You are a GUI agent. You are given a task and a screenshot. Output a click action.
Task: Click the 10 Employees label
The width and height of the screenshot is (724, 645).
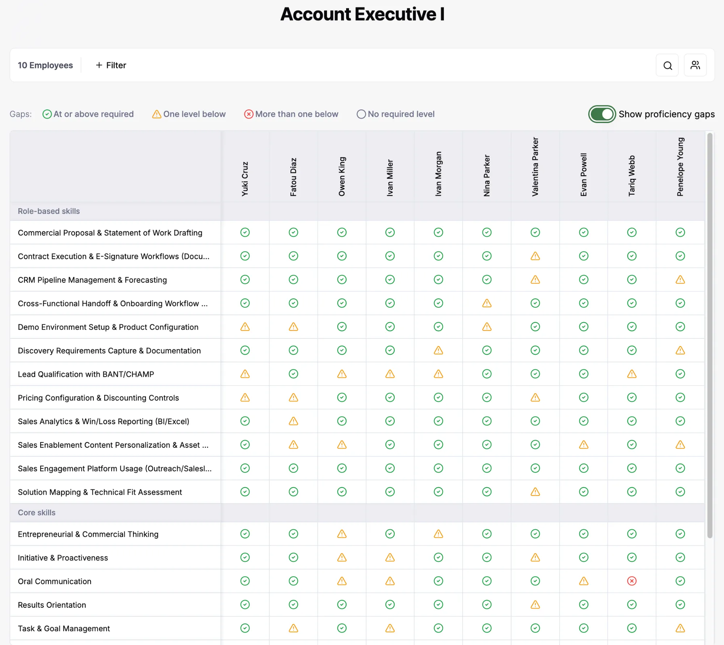pyautogui.click(x=45, y=66)
